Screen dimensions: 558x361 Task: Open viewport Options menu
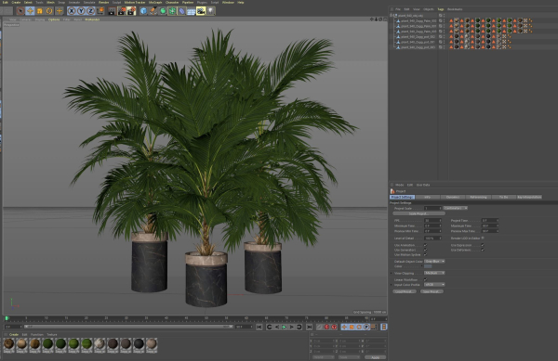coord(54,19)
